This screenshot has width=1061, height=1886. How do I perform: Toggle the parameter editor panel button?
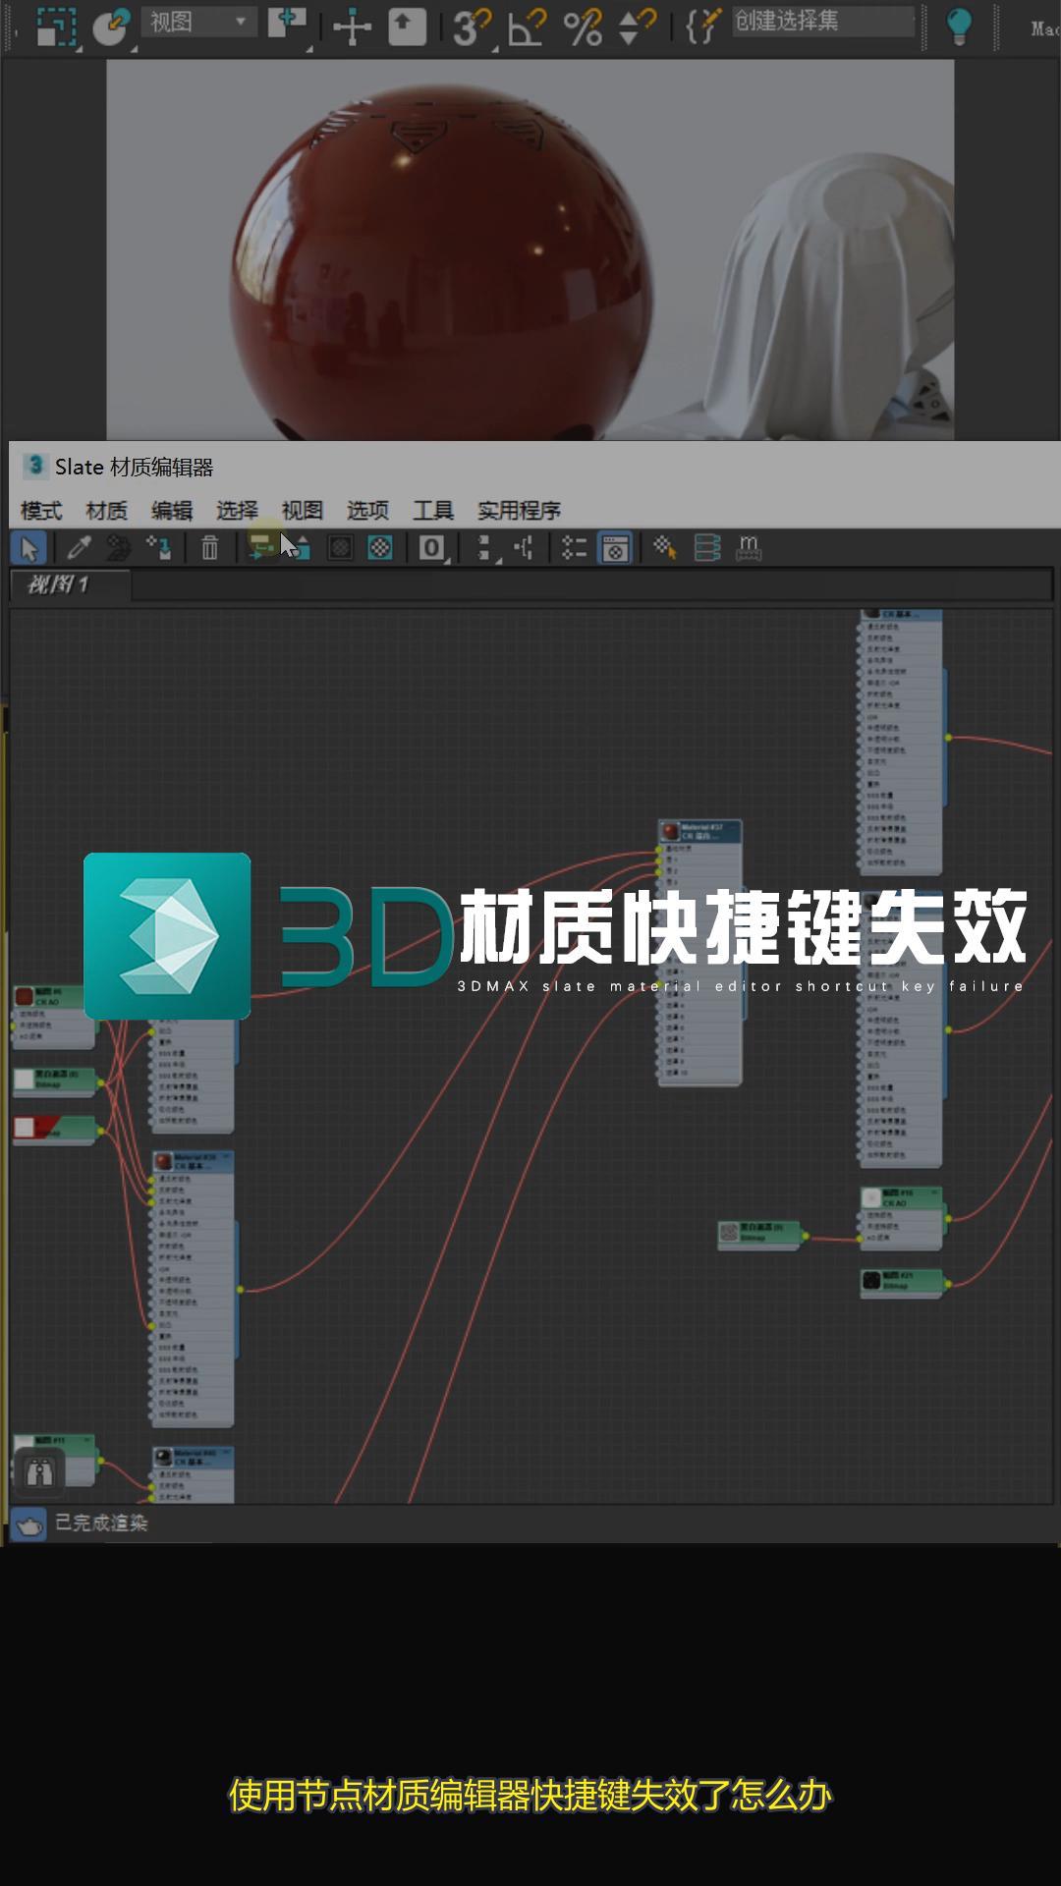[x=616, y=548]
